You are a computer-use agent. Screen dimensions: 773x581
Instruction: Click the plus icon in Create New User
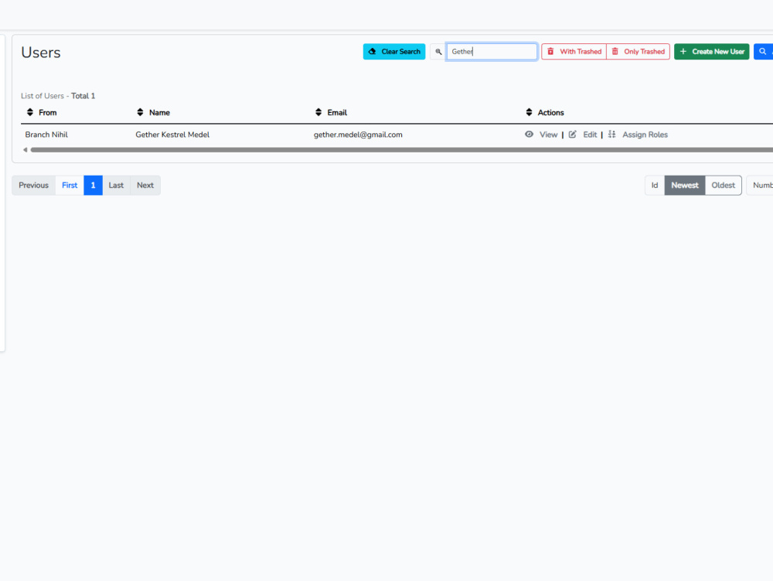[683, 51]
